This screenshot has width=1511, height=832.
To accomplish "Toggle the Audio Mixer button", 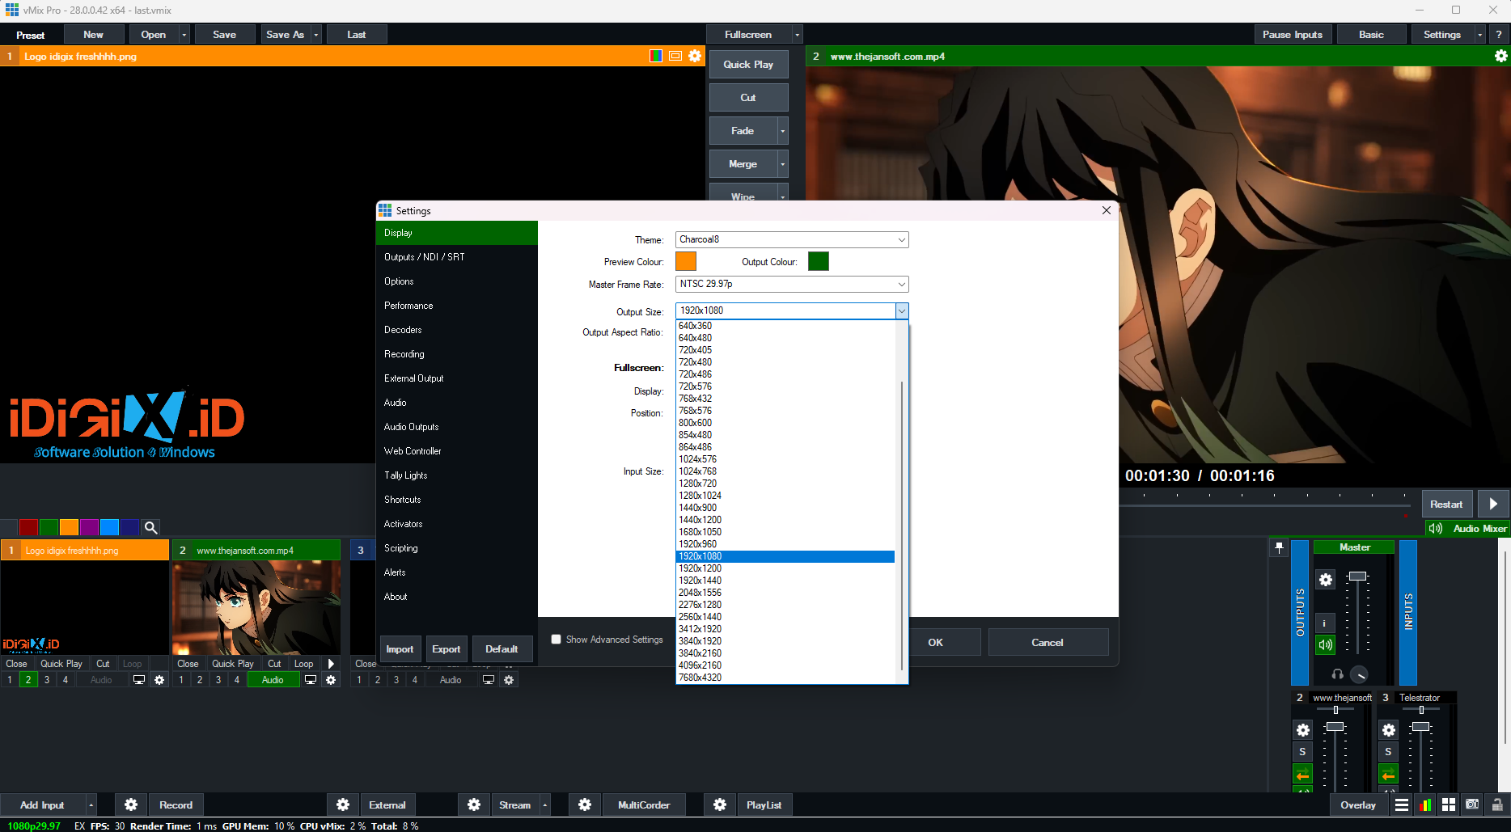I will 1467,528.
